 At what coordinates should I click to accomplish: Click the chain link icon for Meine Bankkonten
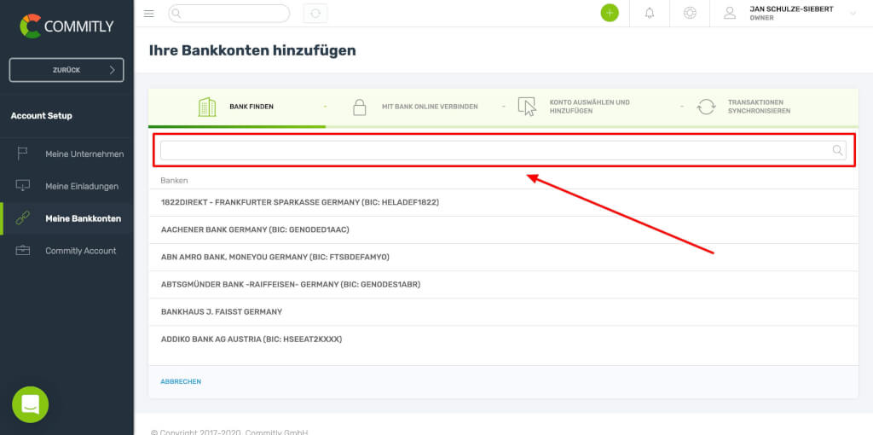click(22, 218)
